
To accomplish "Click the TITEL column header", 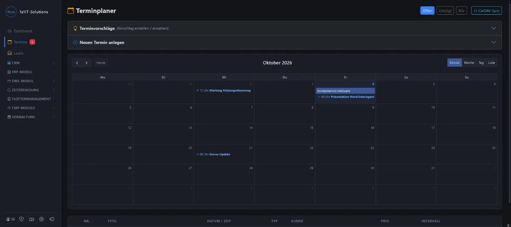I will (x=112, y=221).
